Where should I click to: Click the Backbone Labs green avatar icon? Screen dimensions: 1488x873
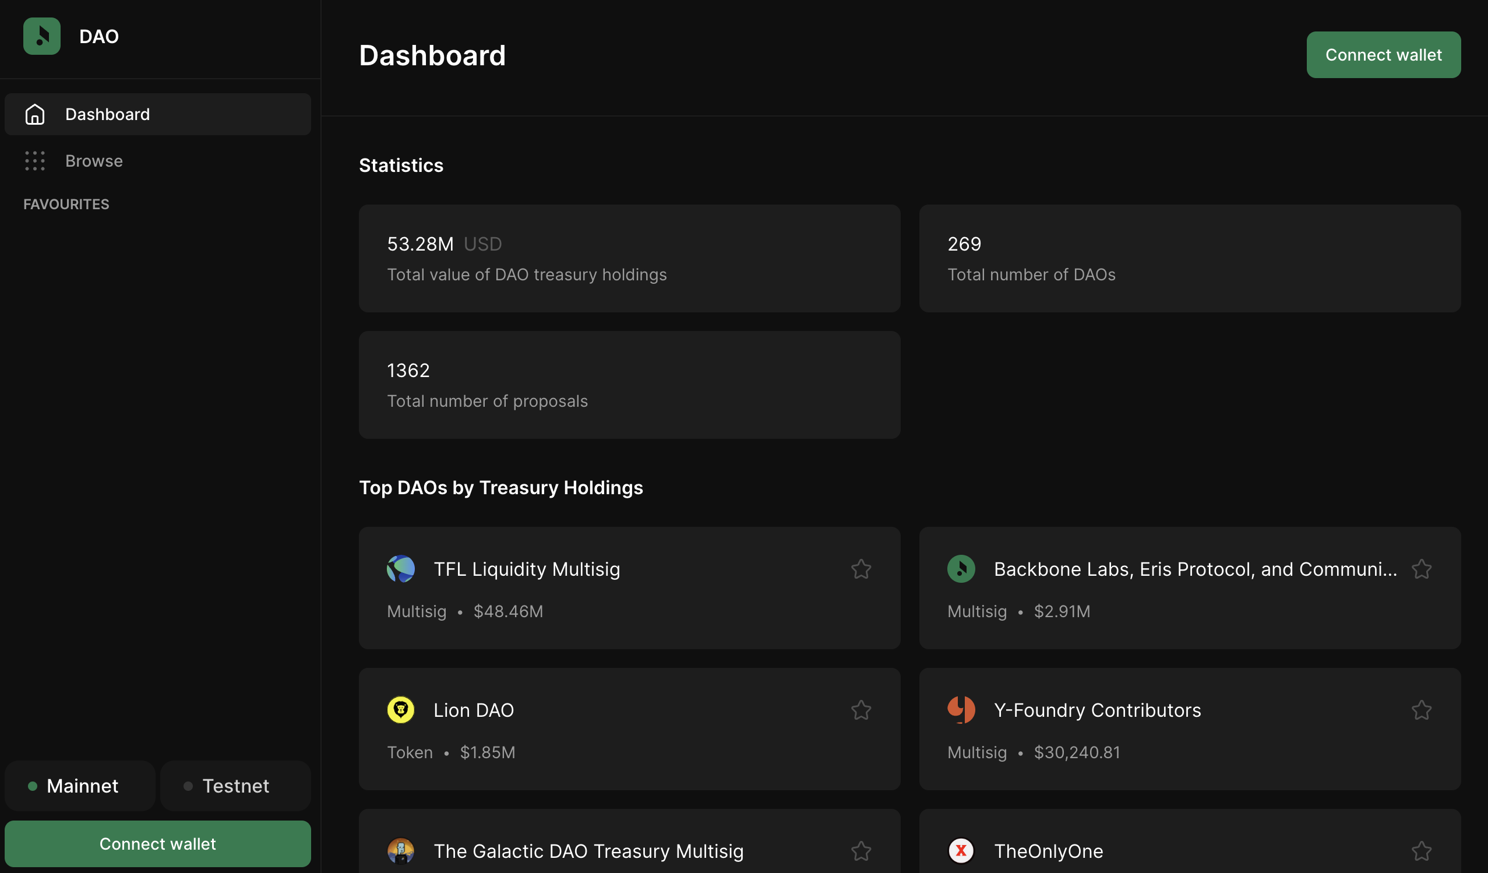click(x=961, y=569)
